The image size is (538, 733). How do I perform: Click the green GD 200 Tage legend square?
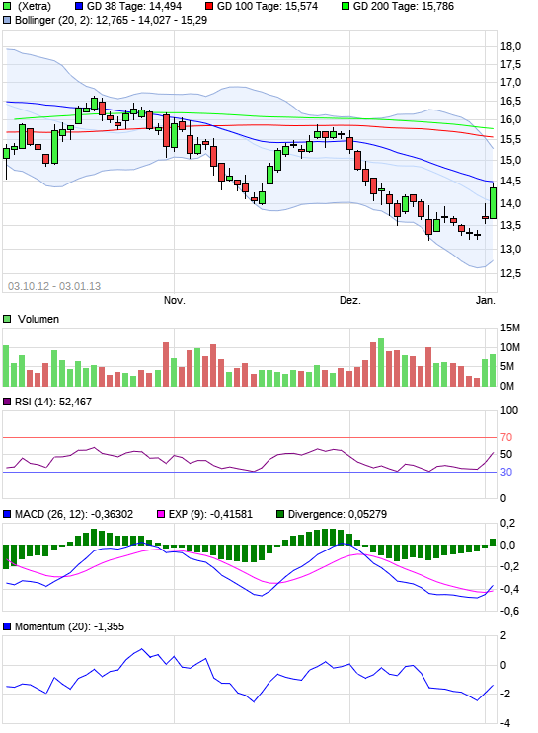click(346, 7)
